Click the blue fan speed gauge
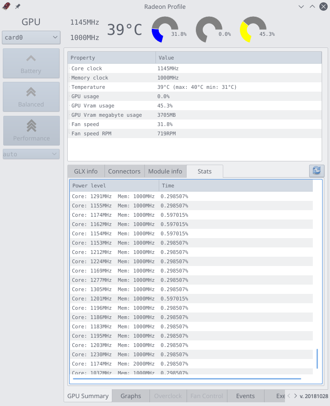The width and height of the screenshot is (330, 406). [x=165, y=29]
